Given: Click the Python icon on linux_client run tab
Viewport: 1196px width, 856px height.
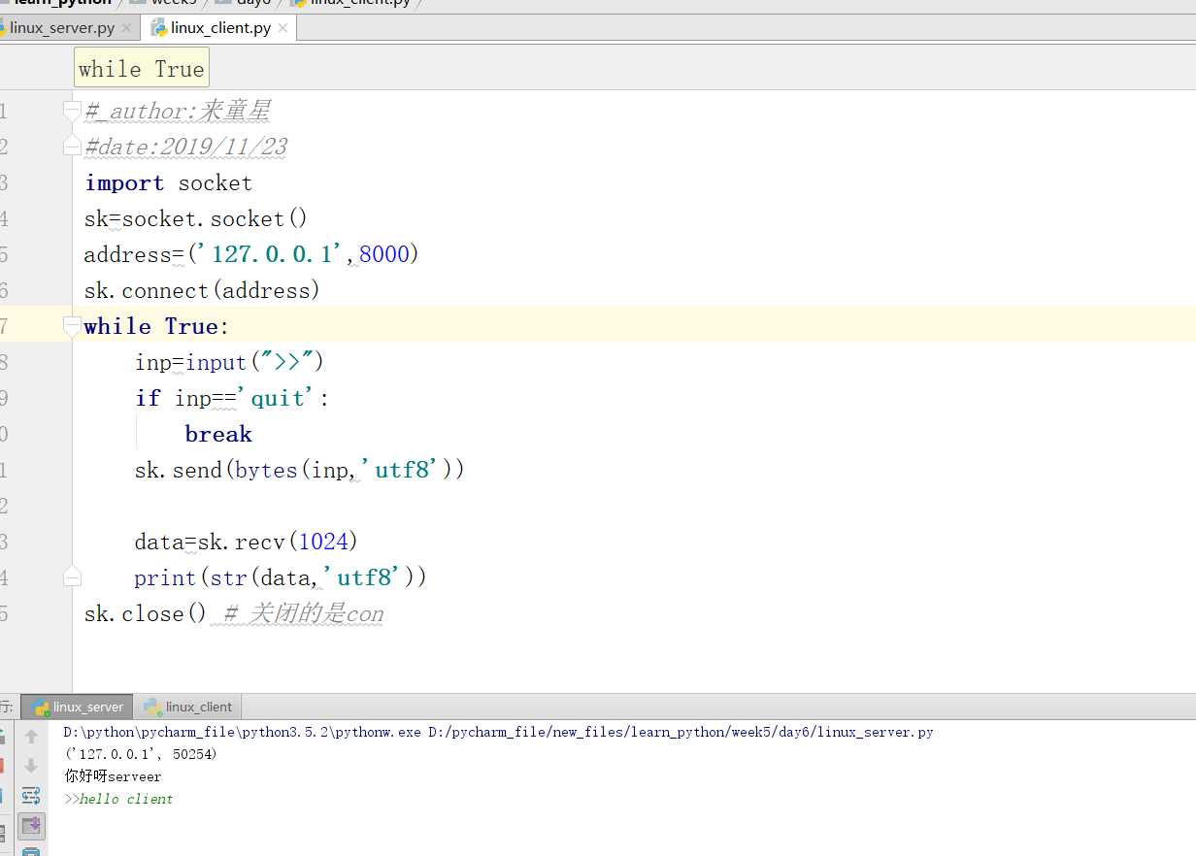Looking at the screenshot, I should point(151,707).
